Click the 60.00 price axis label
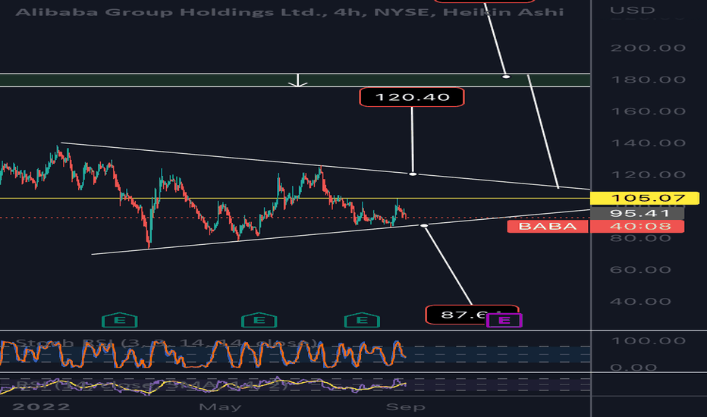 pyautogui.click(x=640, y=270)
